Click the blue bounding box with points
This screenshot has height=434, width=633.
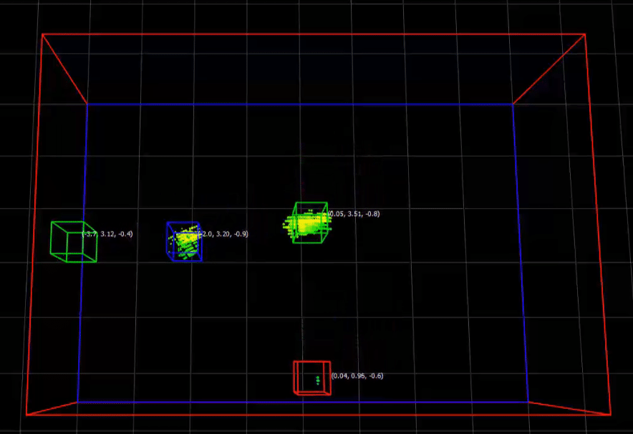185,241
